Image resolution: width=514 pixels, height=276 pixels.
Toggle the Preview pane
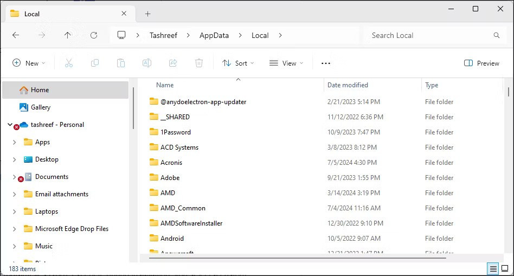(x=481, y=63)
